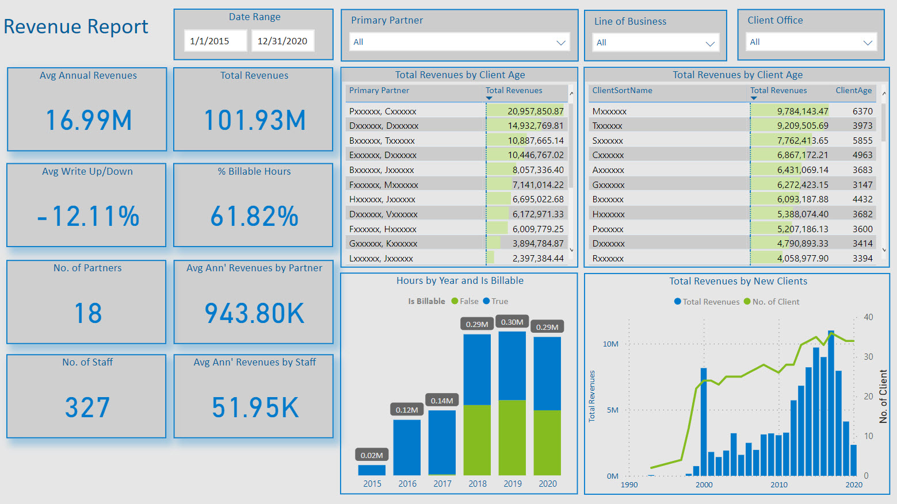Image resolution: width=897 pixels, height=504 pixels.
Task: Click blue segment of 2019 hours bar
Action: [512, 366]
